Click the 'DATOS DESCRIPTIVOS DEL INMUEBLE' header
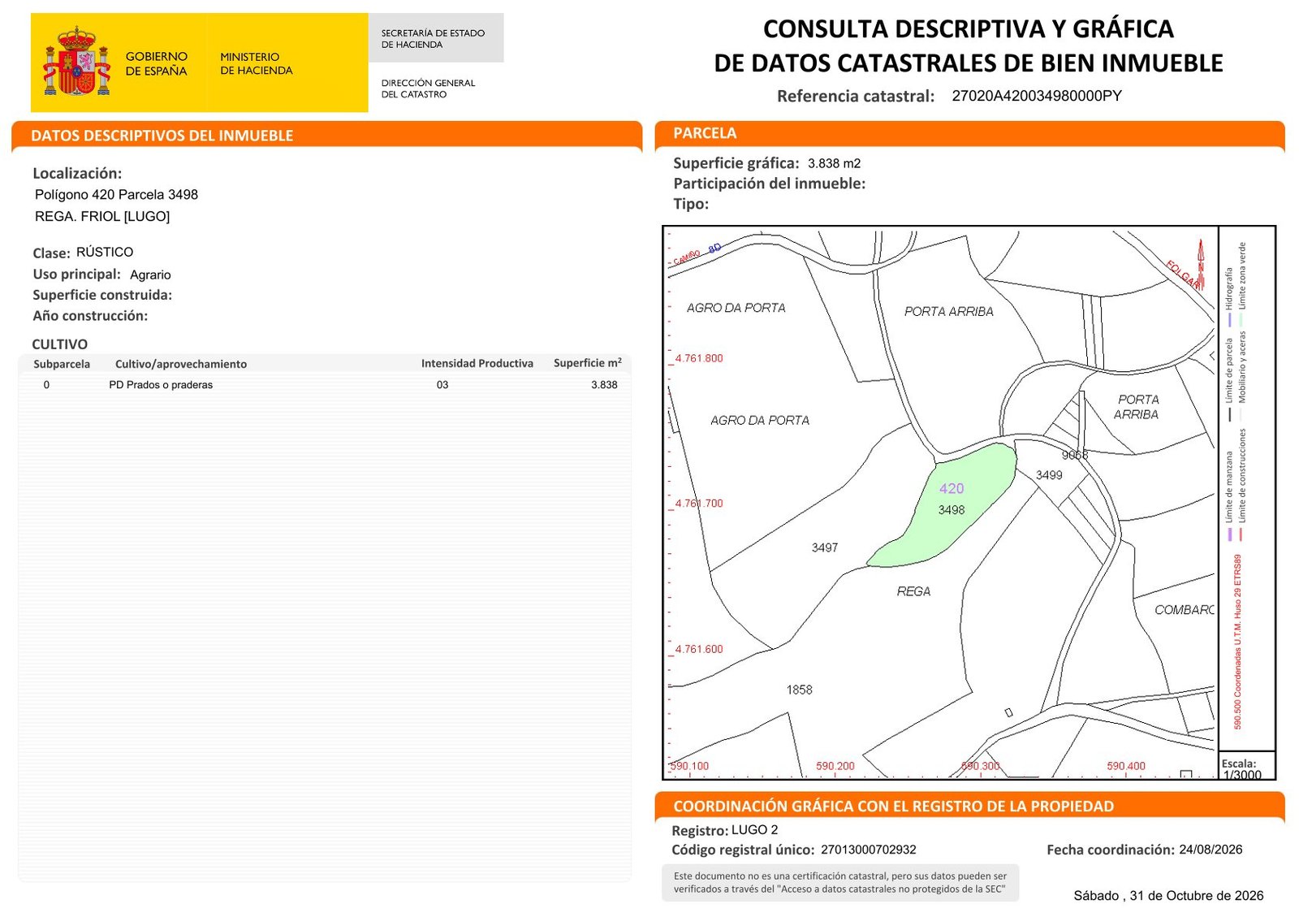The width and height of the screenshot is (1299, 917). [x=162, y=136]
